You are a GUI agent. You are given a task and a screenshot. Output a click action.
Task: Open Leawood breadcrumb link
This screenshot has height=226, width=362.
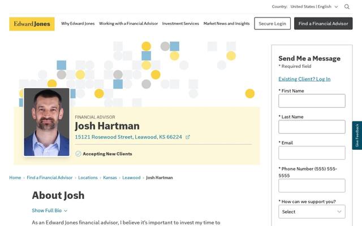(x=131, y=177)
